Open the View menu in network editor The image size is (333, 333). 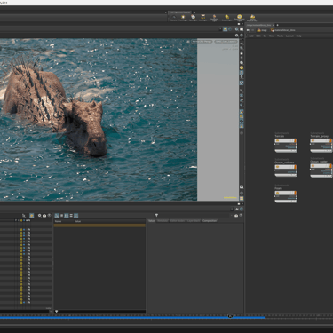[x=272, y=36]
